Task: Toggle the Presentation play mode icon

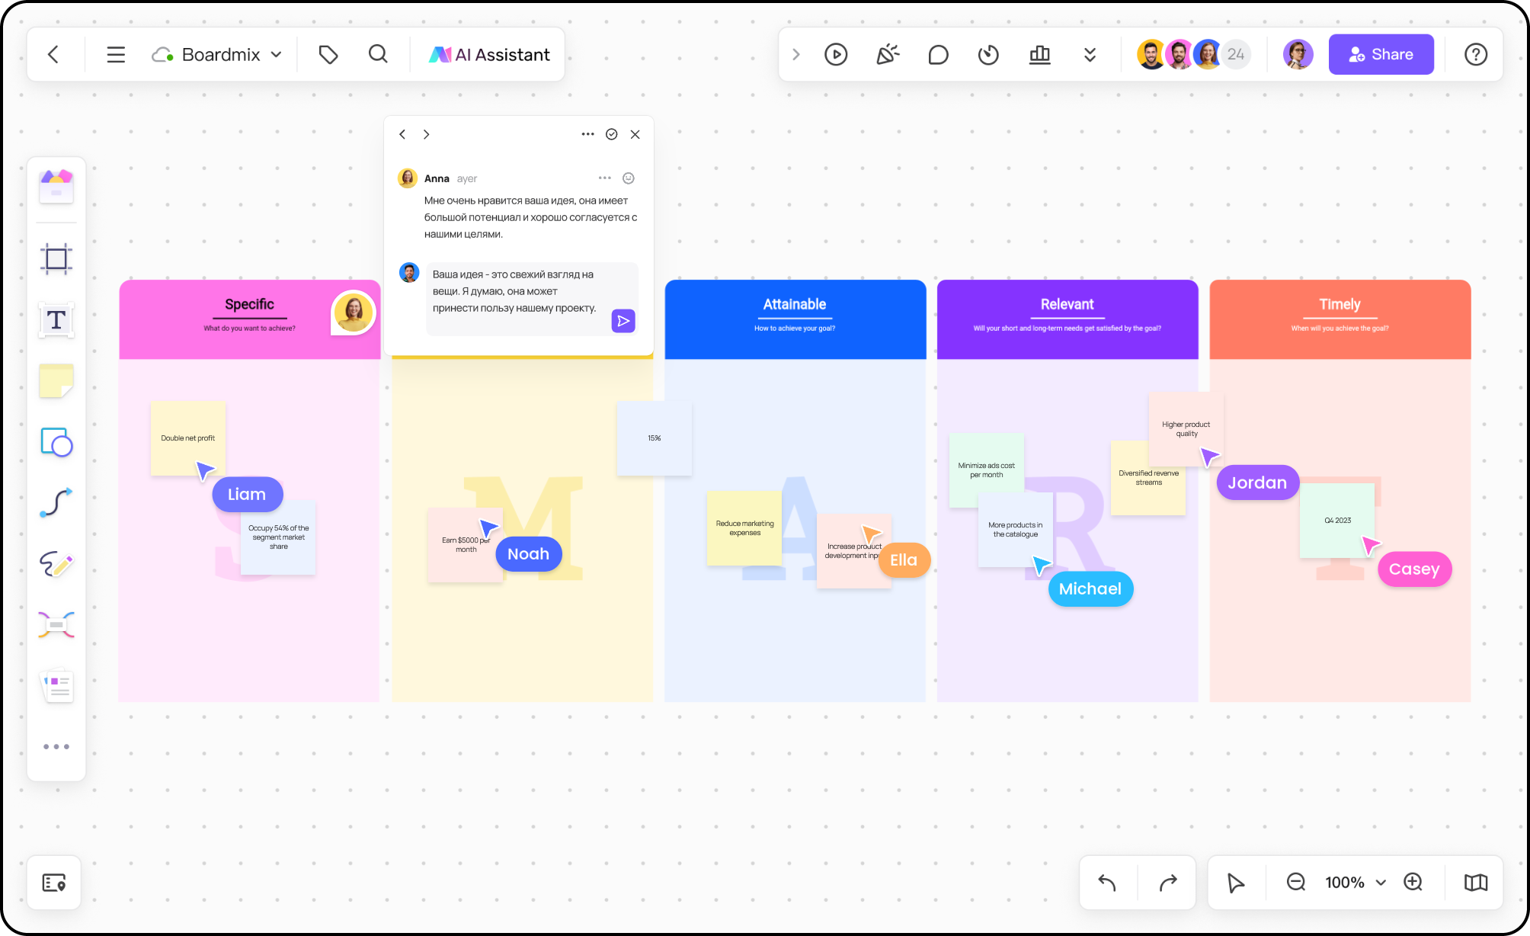Action: pyautogui.click(x=835, y=53)
